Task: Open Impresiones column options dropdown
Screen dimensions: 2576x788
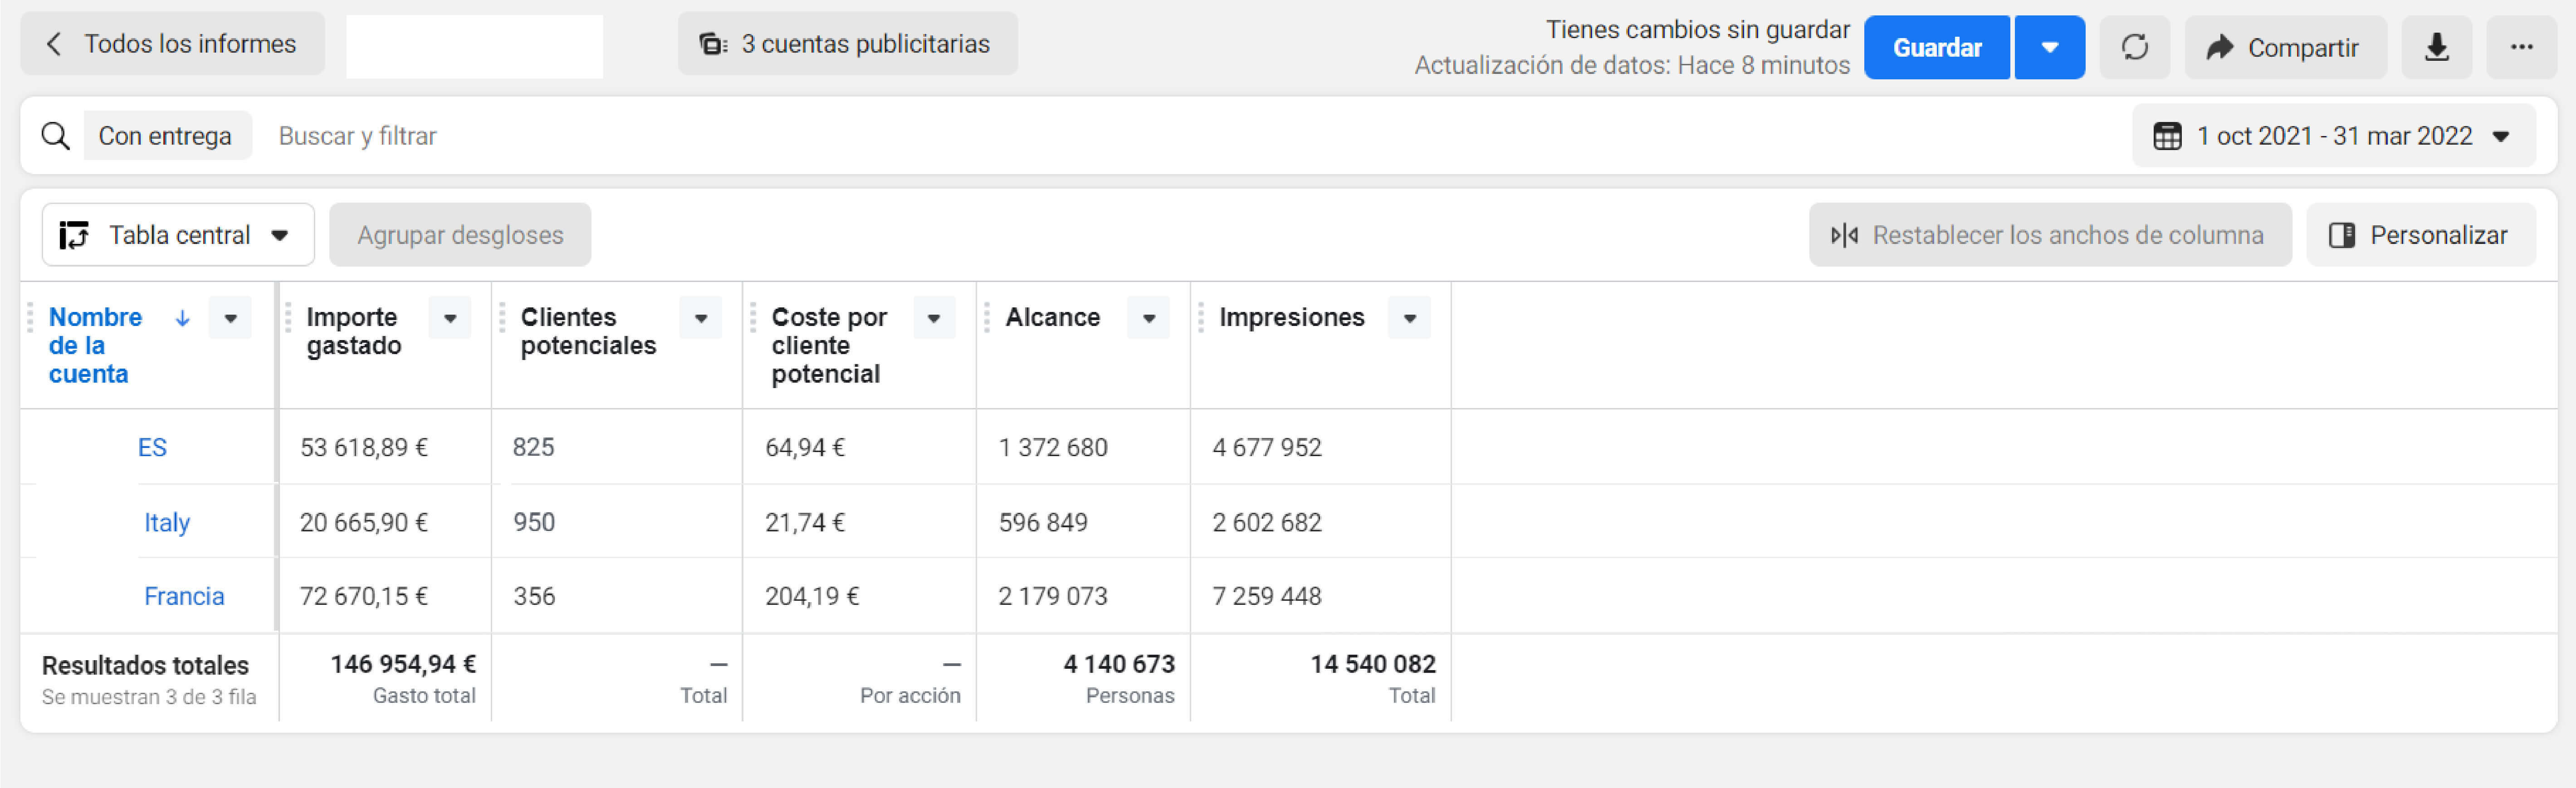Action: point(1409,318)
